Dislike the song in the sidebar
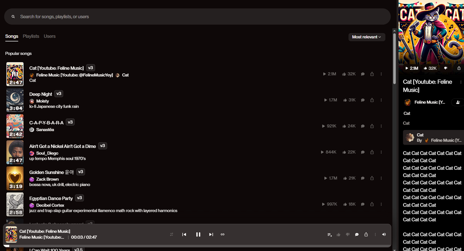 (445, 68)
